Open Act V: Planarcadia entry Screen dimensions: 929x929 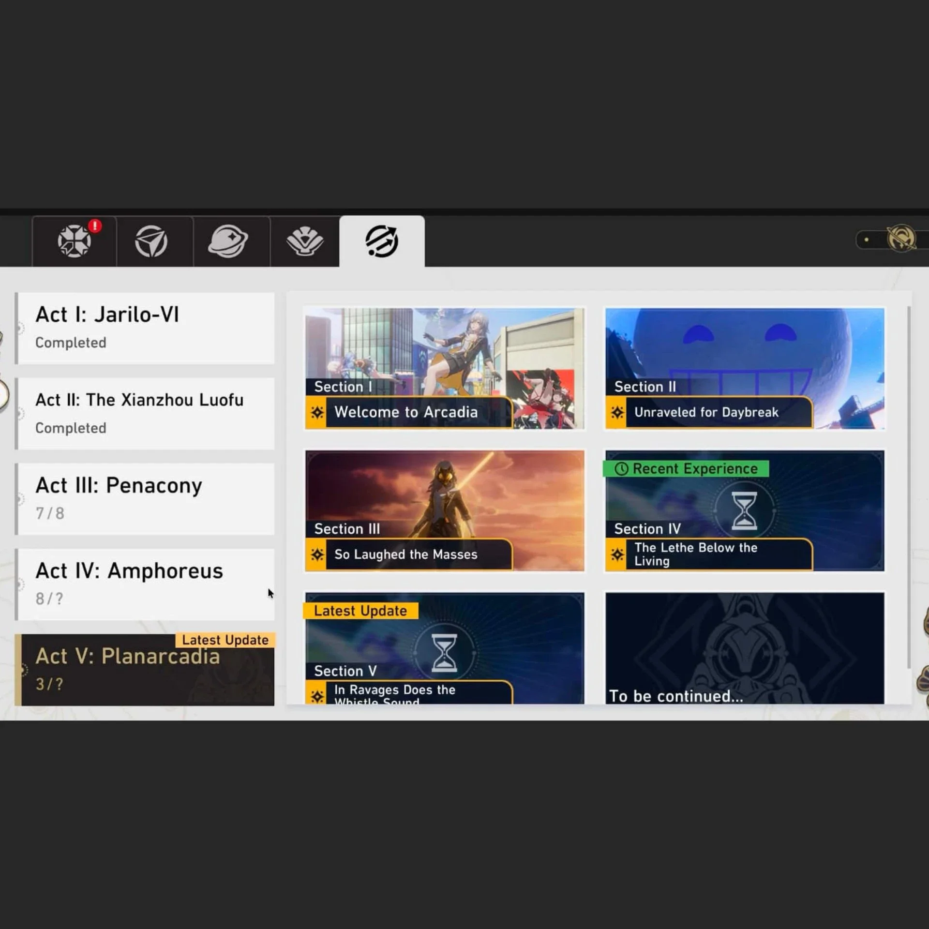145,670
